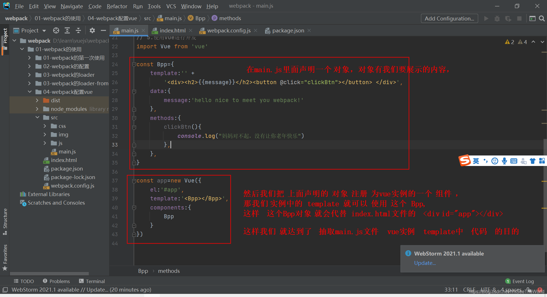Screen dimensions: 547x297
Task: Click the IME toolbox grid icon
Action: pyautogui.click(x=542, y=161)
